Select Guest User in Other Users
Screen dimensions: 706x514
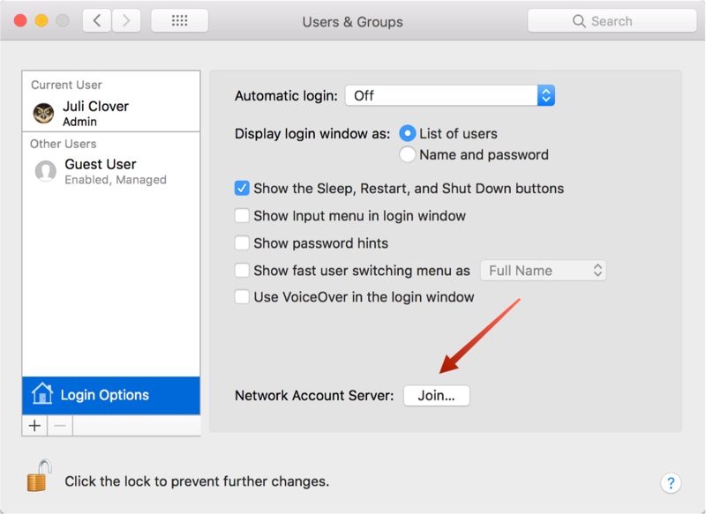(111, 171)
